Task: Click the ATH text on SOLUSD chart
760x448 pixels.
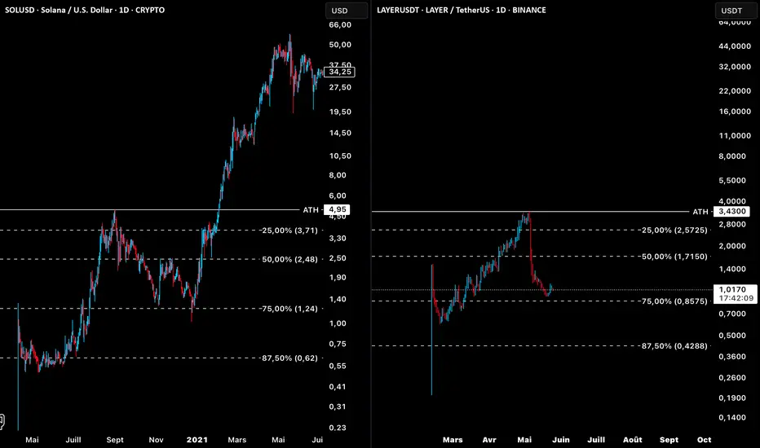Action: pyautogui.click(x=311, y=209)
